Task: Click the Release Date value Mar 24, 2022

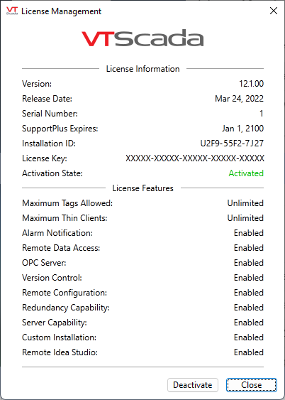Action: 239,99
